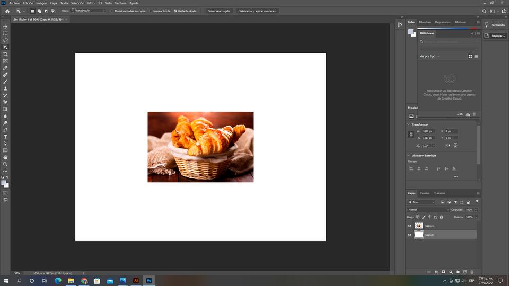This screenshot has width=509, height=286.
Task: Select the Eyedropper tool
Action: tap(5, 68)
